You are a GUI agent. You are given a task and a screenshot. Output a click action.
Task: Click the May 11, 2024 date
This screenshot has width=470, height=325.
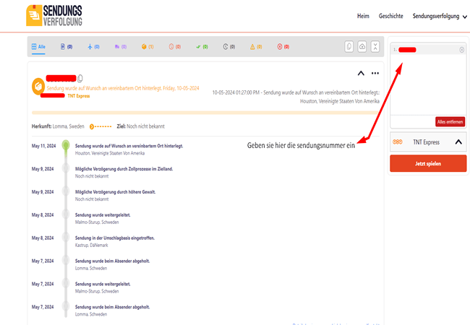tap(44, 146)
